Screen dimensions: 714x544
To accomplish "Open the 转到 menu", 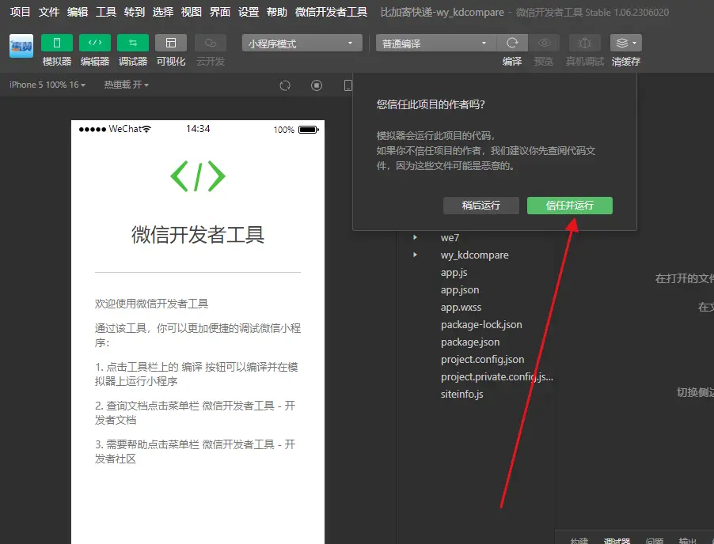I will 135,12.
